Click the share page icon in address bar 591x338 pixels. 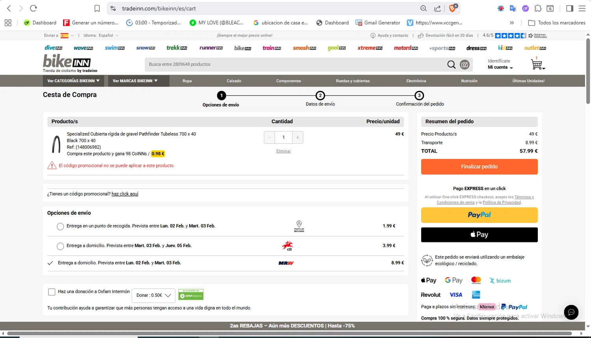tap(437, 8)
